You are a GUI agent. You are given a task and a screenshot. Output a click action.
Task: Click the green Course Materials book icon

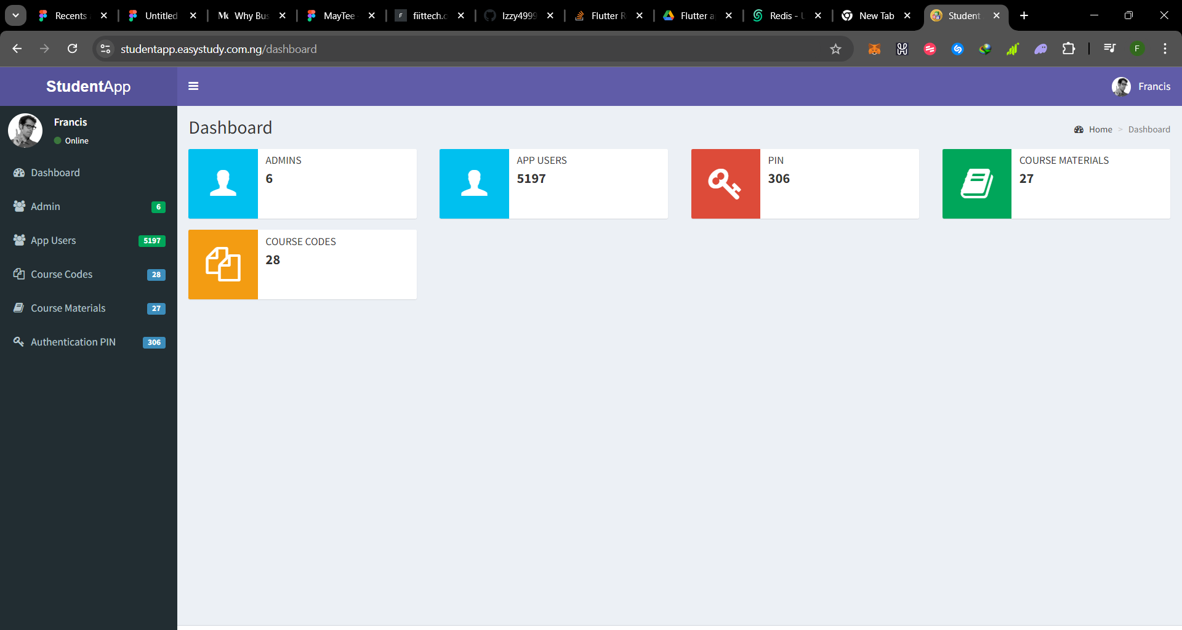976,184
